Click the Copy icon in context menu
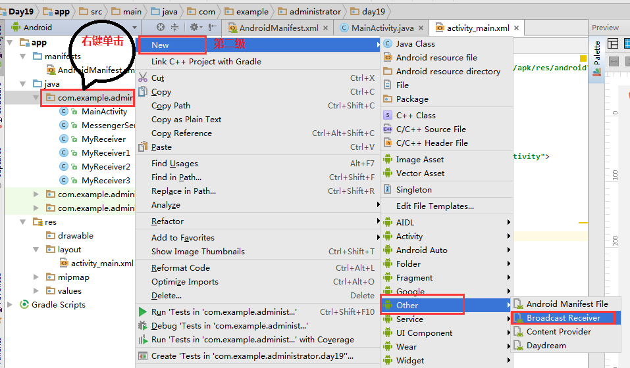 pos(143,92)
